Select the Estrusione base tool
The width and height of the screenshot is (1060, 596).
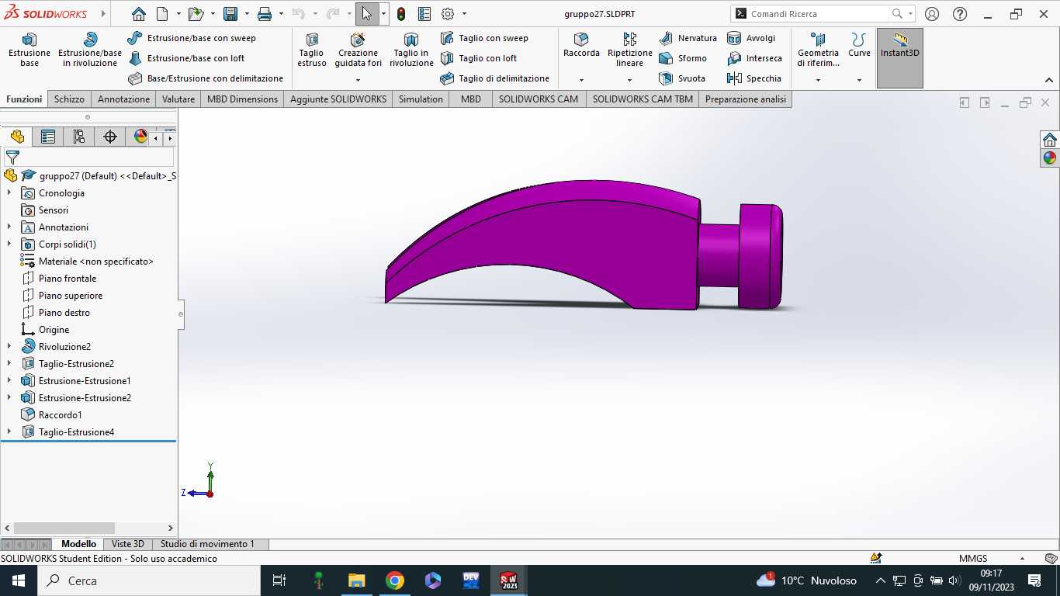(29, 50)
